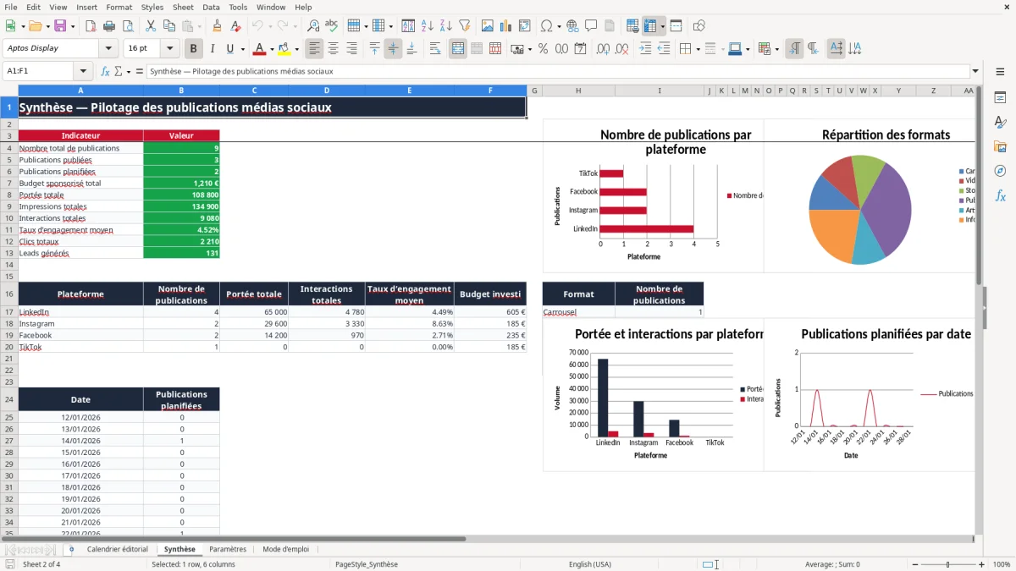1016x571 pixels.
Task: Click English (USA) language in status bar
Action: coord(590,564)
